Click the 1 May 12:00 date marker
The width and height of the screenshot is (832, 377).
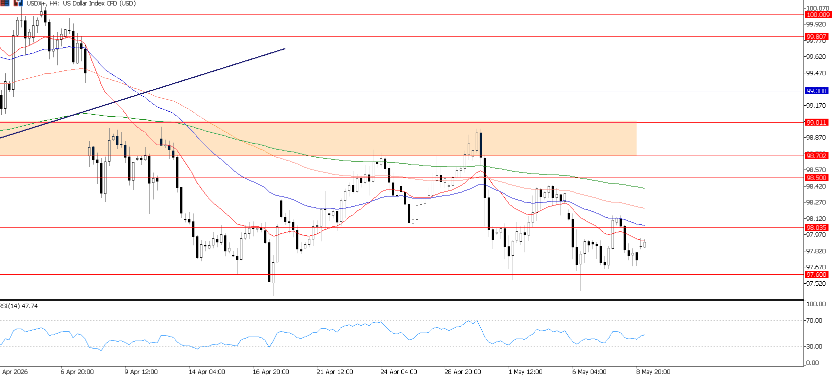tap(526, 372)
